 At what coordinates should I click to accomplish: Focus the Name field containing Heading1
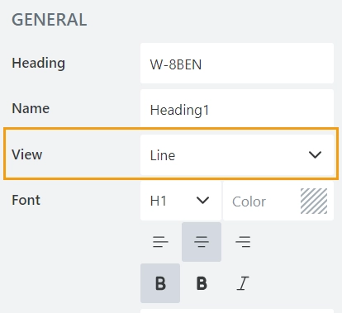click(237, 109)
